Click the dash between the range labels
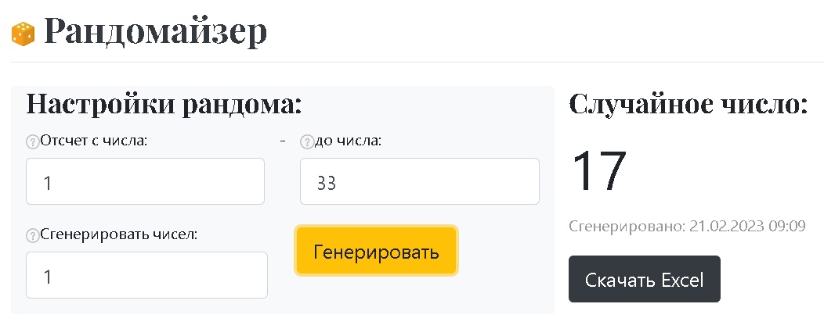 [282, 141]
